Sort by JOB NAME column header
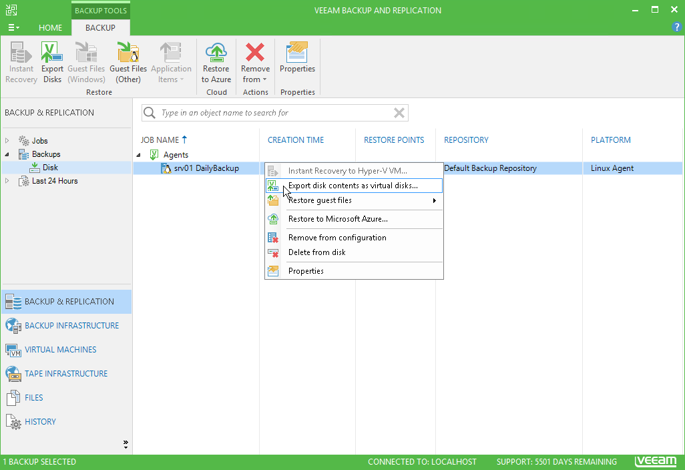The image size is (685, 470). pyautogui.click(x=160, y=140)
